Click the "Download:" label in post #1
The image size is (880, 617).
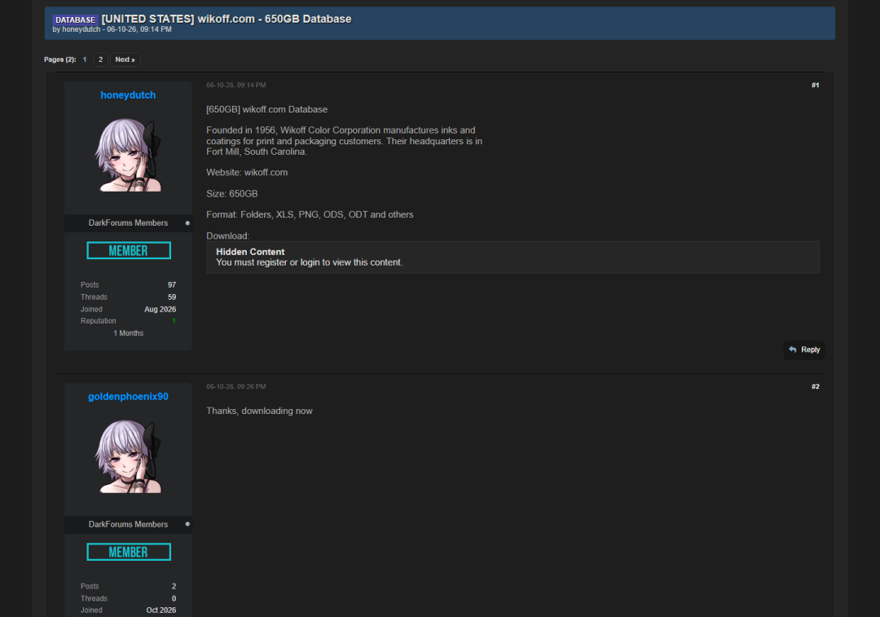click(228, 236)
